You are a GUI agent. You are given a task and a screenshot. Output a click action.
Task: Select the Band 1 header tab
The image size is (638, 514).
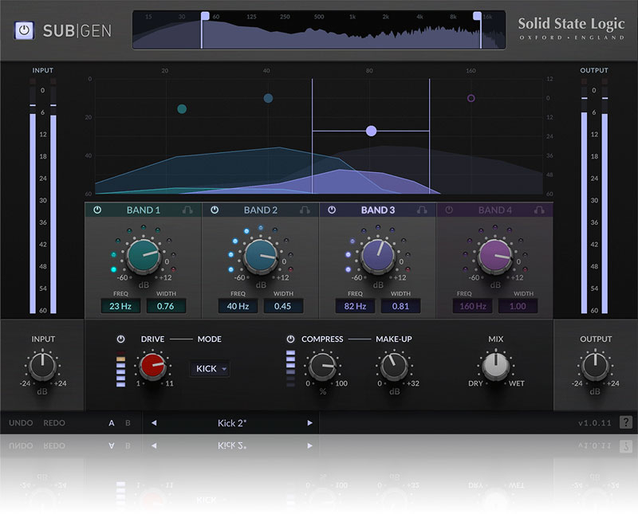pyautogui.click(x=144, y=210)
